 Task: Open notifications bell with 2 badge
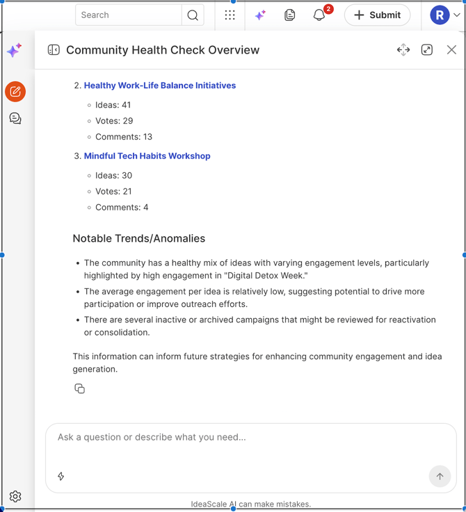[x=319, y=15]
